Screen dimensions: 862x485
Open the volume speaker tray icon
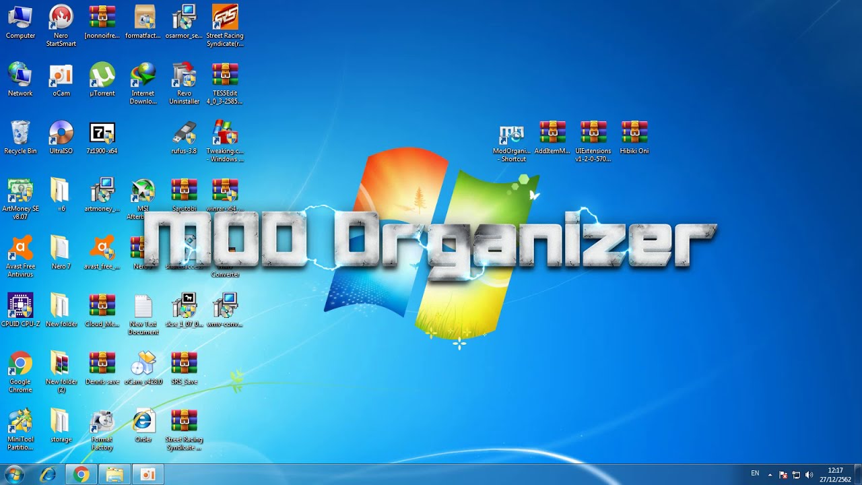click(x=809, y=475)
